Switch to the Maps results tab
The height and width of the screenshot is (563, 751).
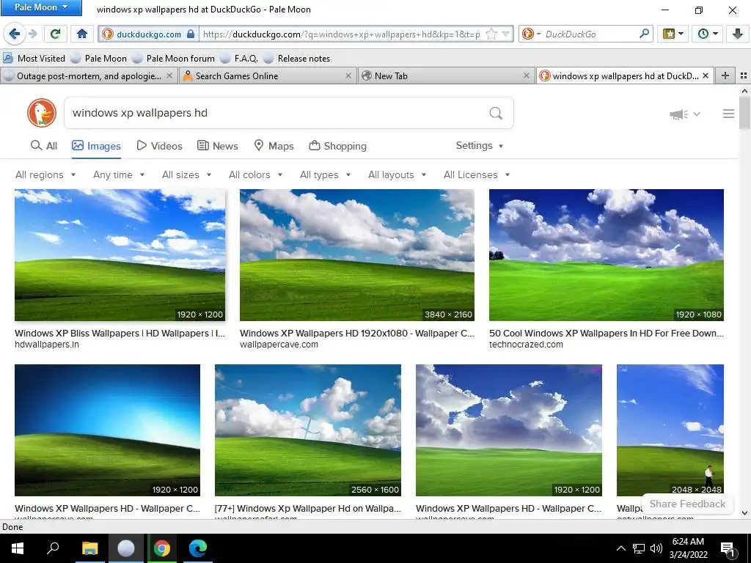click(274, 146)
